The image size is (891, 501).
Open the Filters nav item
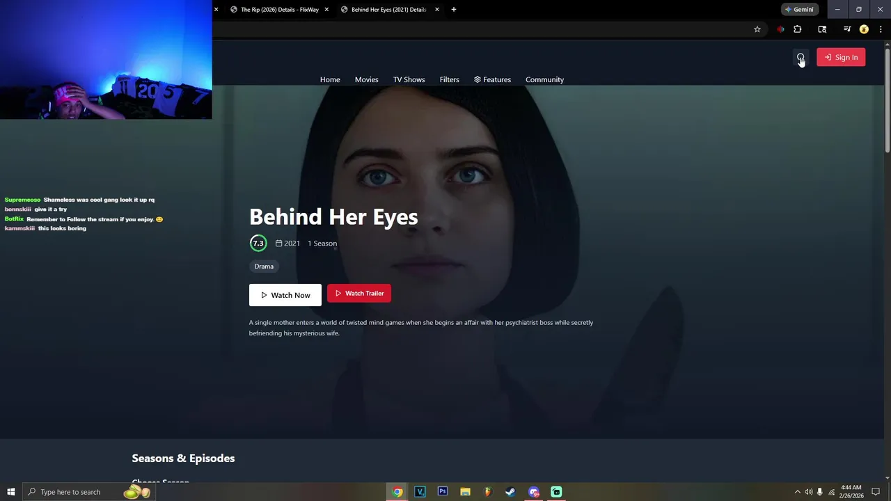(450, 79)
